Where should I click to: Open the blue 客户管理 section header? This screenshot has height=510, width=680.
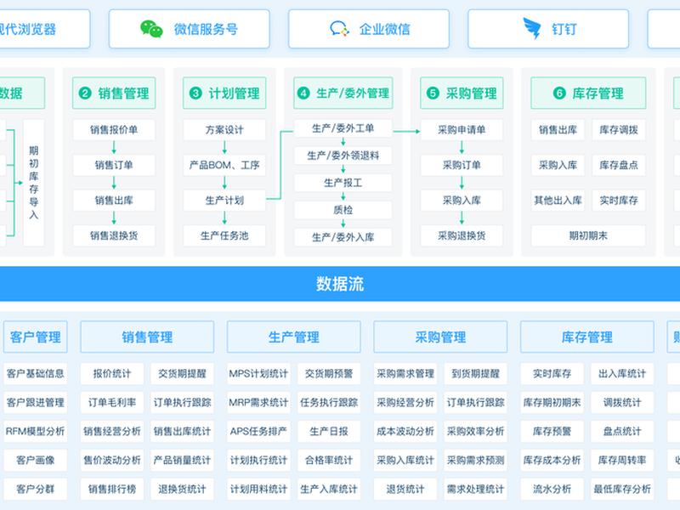pyautogui.click(x=35, y=337)
